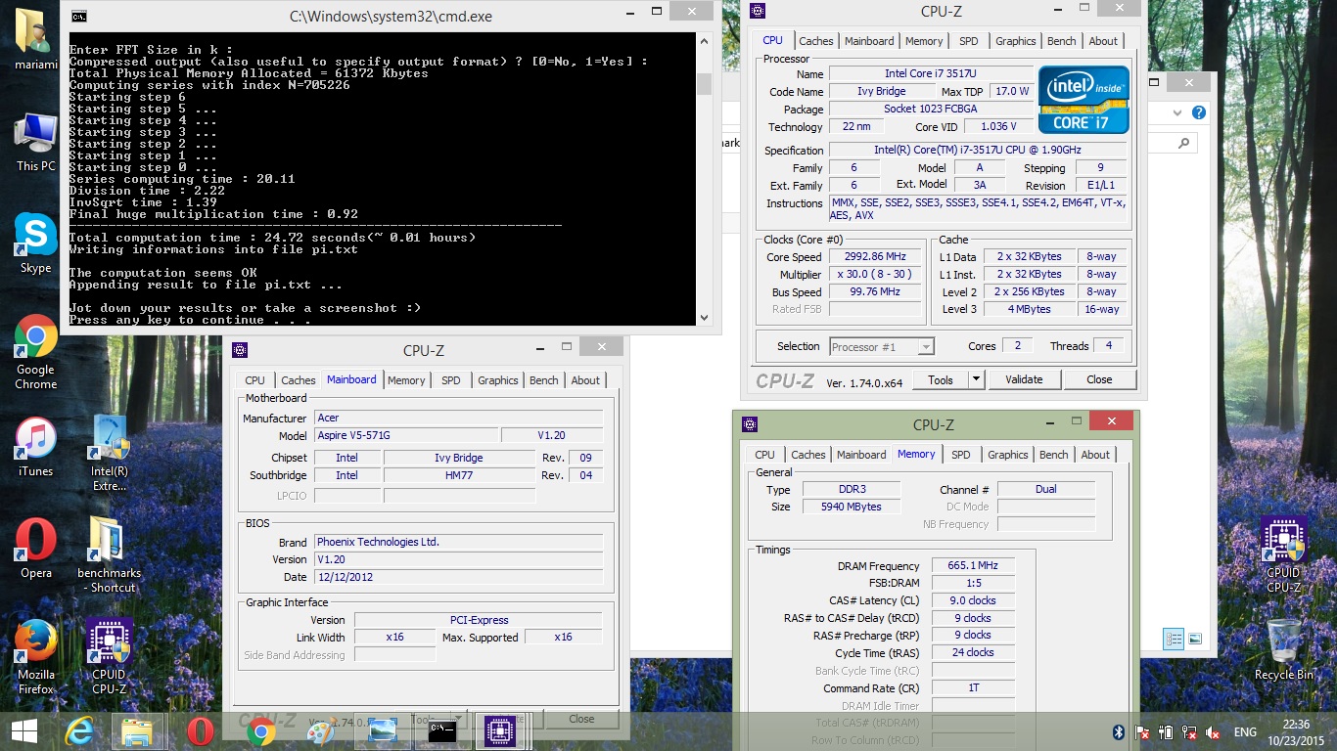Open CPUID CPU-Z shortcut above Recycle Bin
This screenshot has height=751, width=1337.
click(x=1283, y=555)
